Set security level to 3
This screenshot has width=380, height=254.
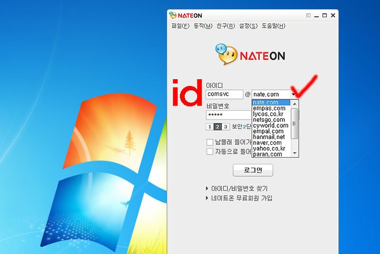[226, 127]
